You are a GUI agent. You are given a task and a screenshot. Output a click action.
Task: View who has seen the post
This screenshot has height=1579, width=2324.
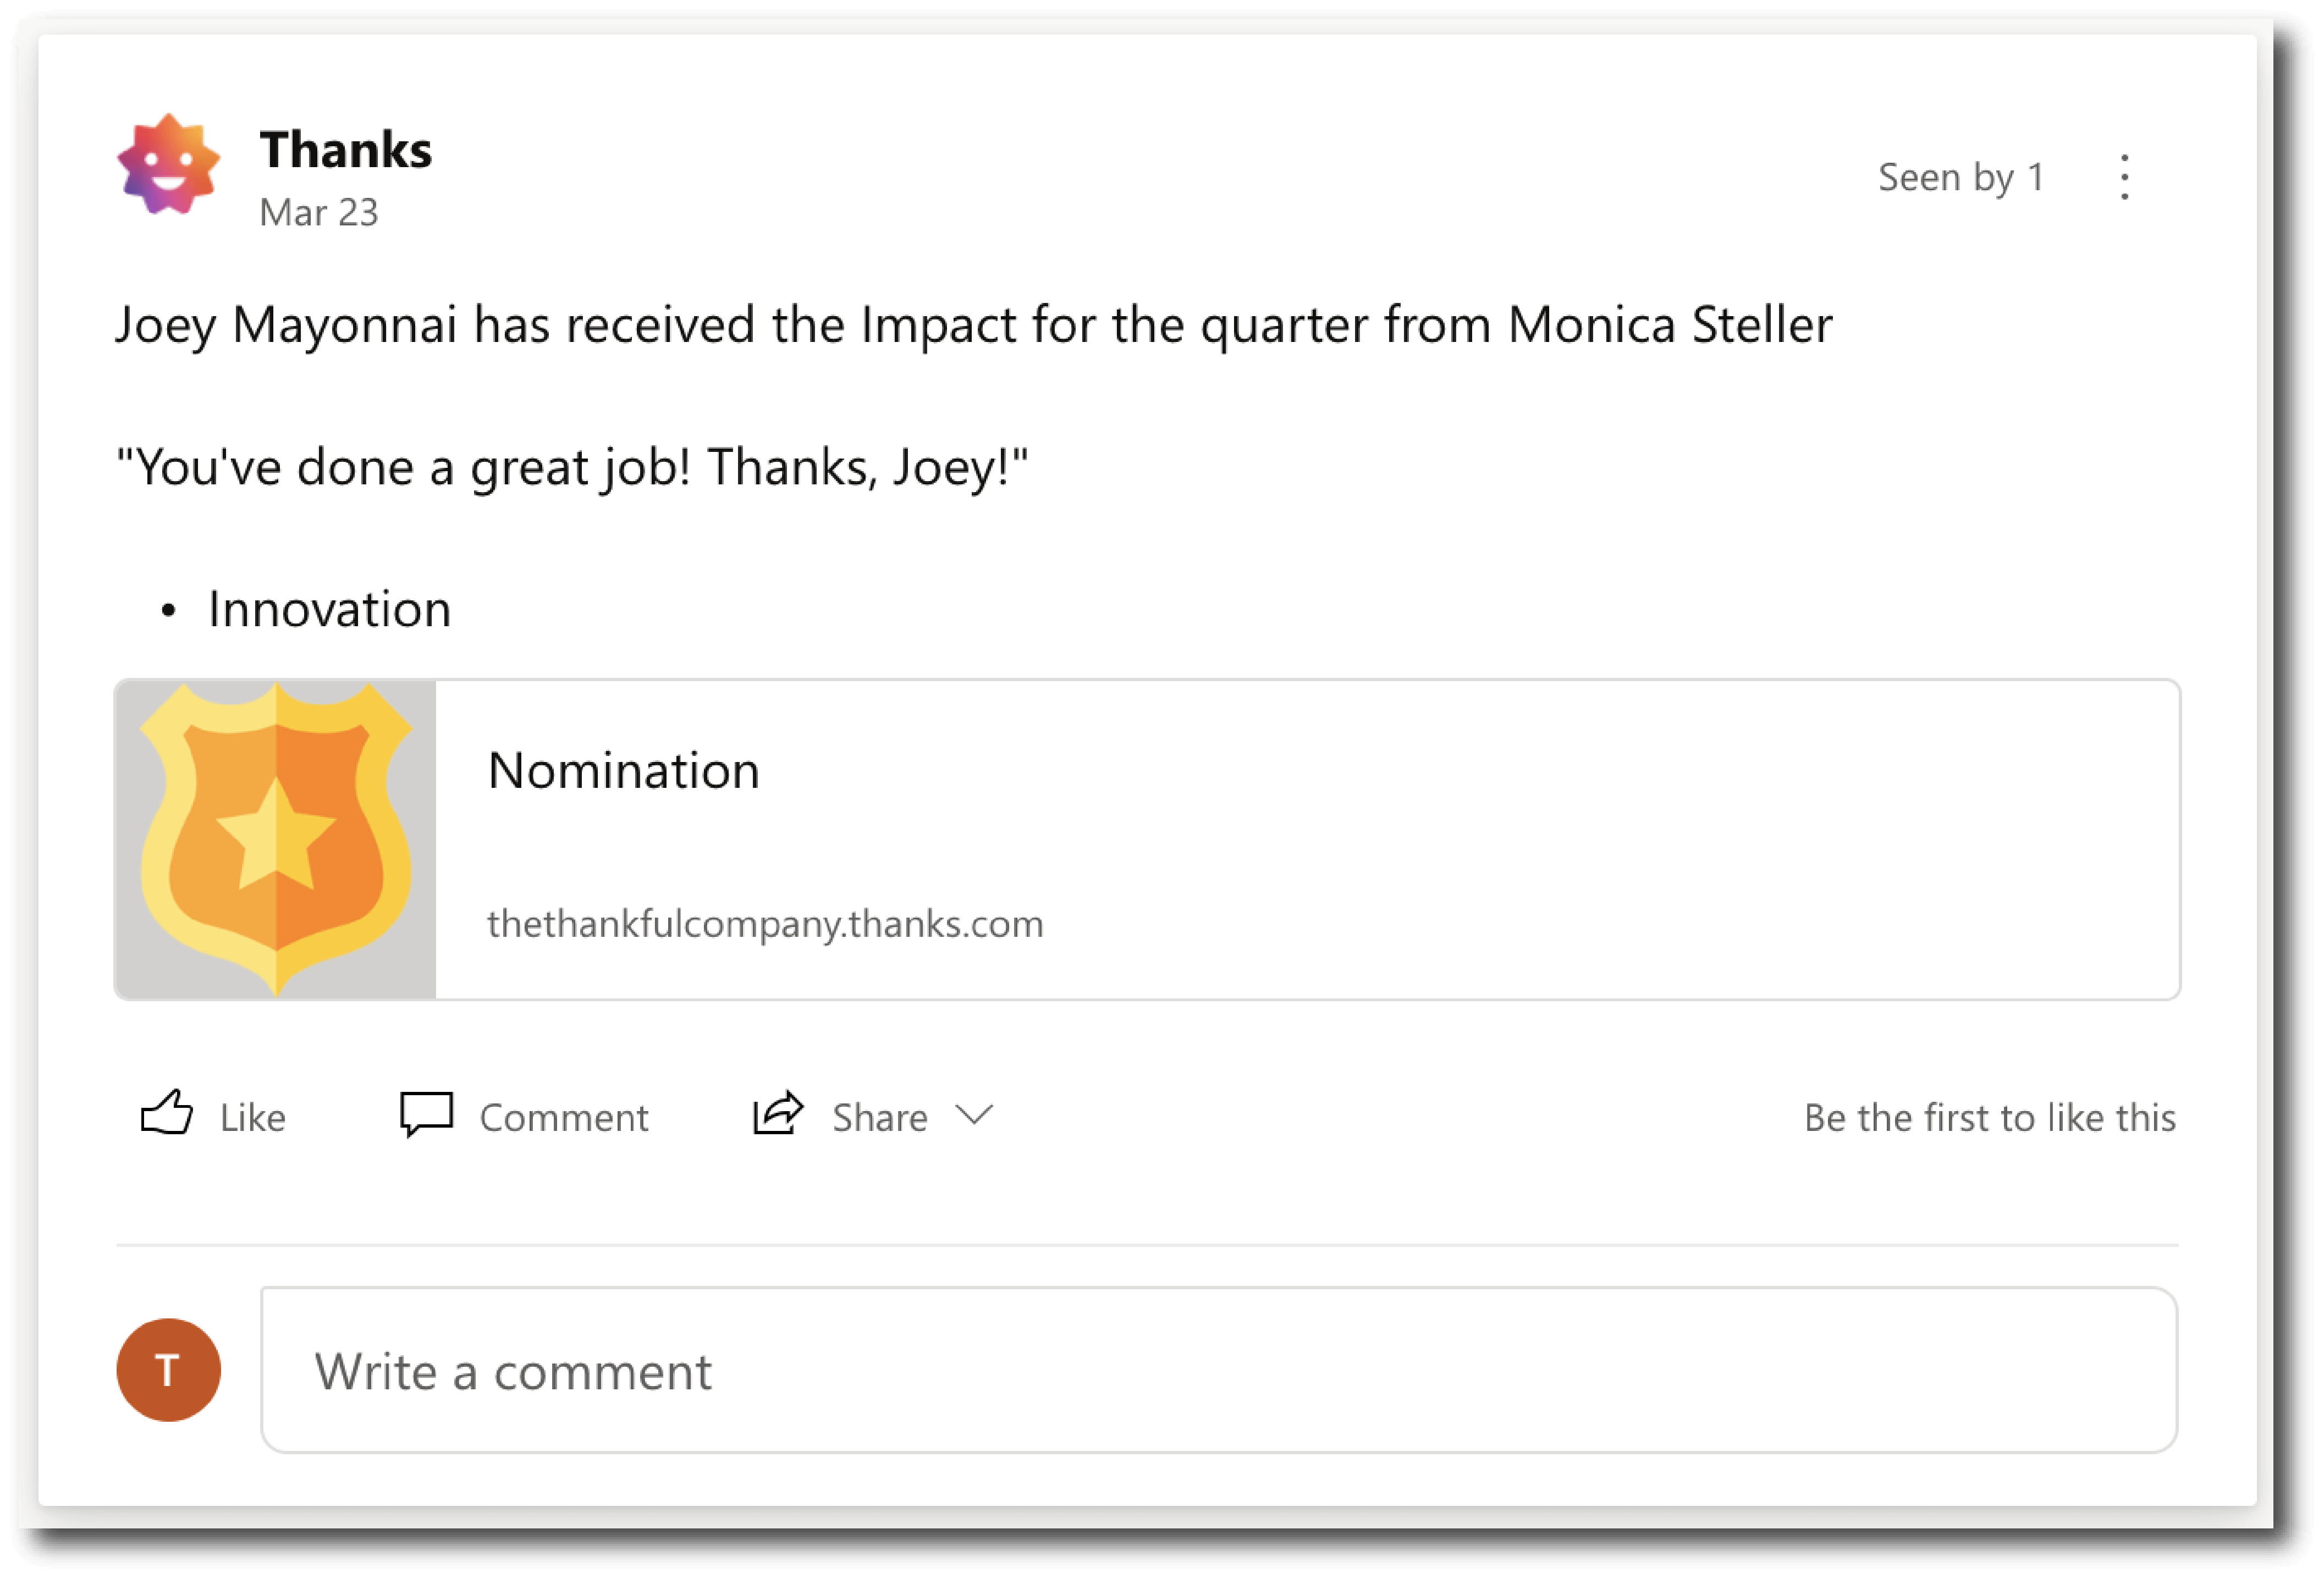click(x=1960, y=178)
